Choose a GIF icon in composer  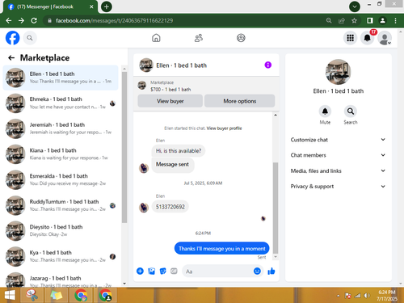pyautogui.click(x=174, y=271)
